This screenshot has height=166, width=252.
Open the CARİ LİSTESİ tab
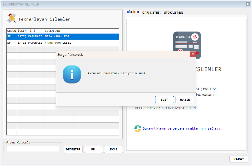(151, 13)
